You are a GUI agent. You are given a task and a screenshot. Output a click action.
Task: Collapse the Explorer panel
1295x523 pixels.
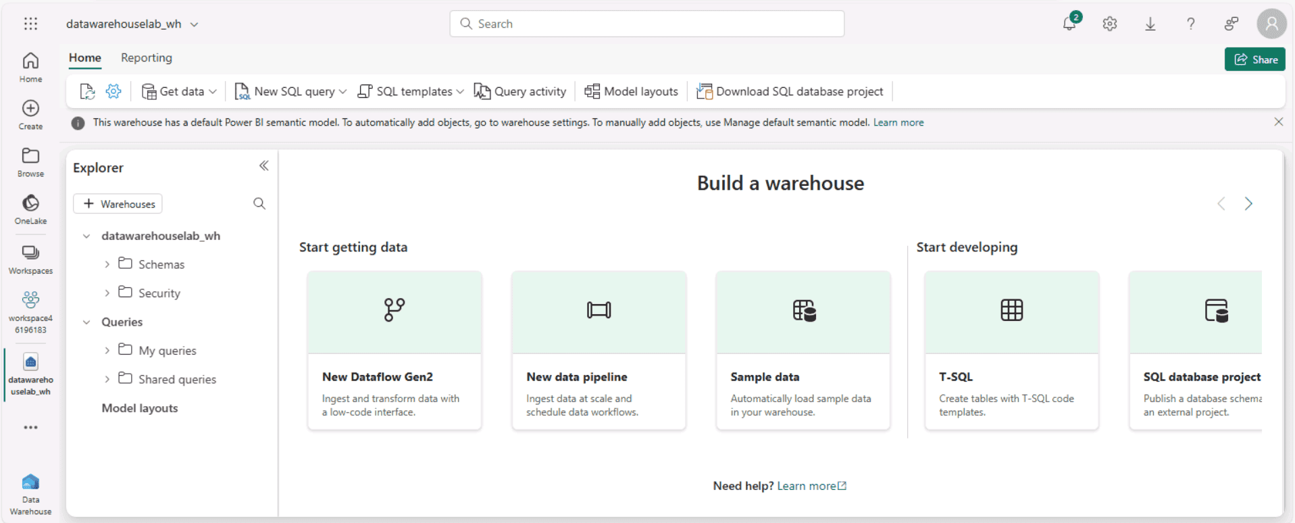click(x=263, y=166)
